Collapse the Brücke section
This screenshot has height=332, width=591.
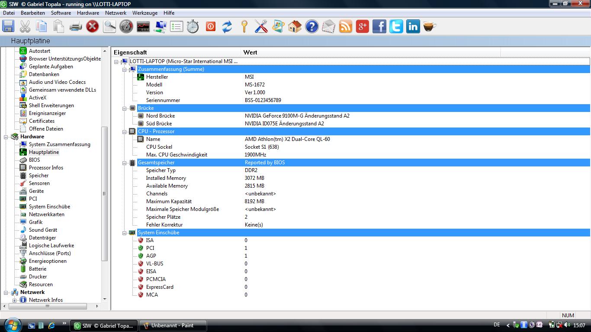(125, 109)
